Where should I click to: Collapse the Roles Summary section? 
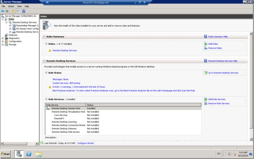(x=44, y=36)
